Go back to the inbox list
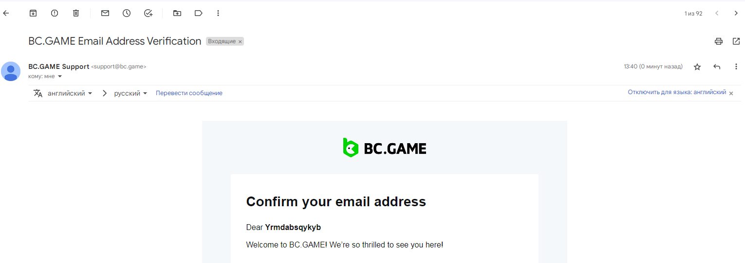 (x=6, y=14)
